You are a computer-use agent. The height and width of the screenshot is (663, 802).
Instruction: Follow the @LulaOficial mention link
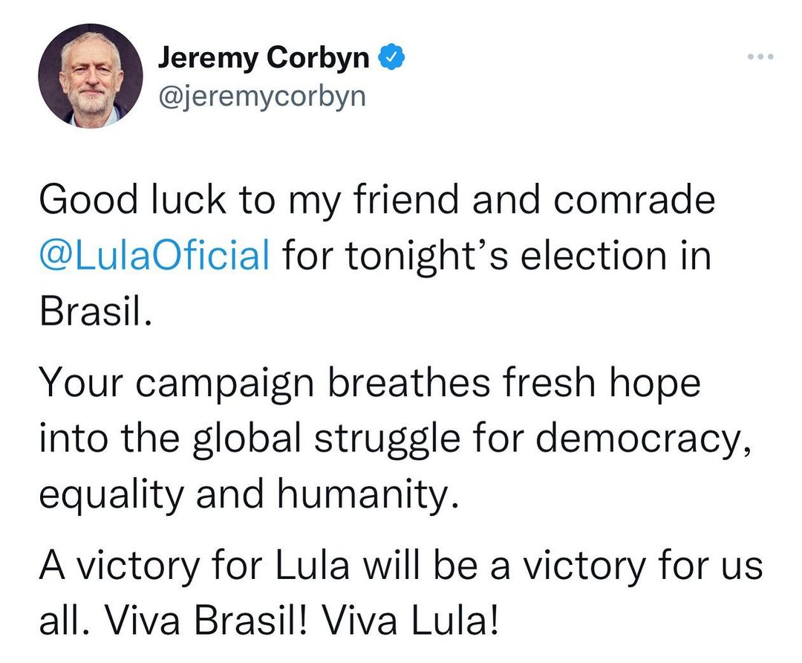[x=153, y=255]
